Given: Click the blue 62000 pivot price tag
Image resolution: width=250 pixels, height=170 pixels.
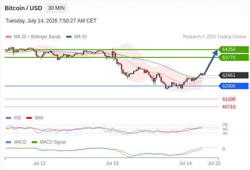Looking at the screenshot, I should [233, 86].
